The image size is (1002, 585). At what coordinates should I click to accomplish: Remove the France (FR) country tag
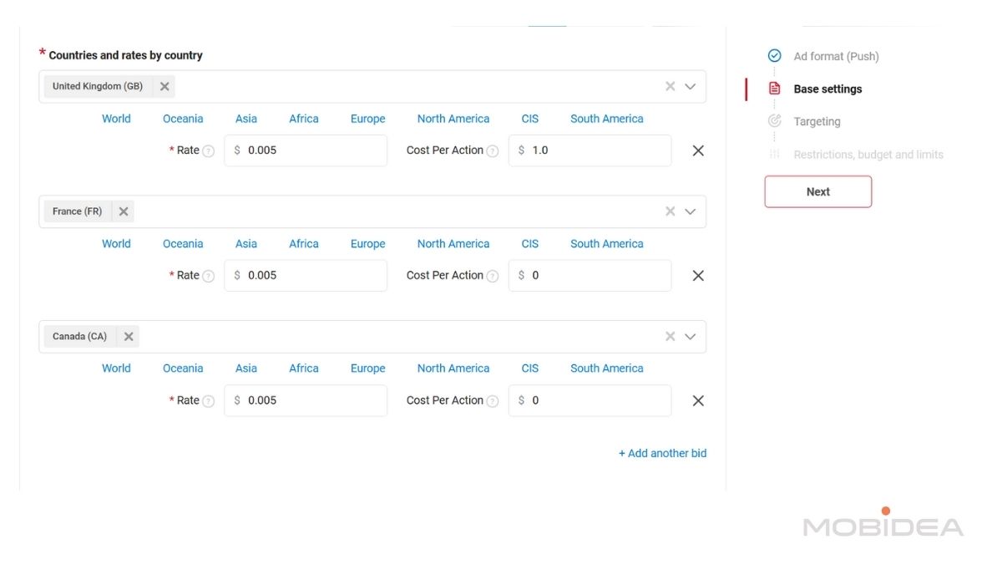pos(124,211)
